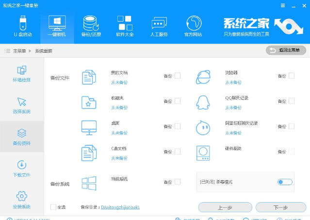Open 备份/还原 from the top toolbar
The image size is (310, 220).
[x=90, y=26]
